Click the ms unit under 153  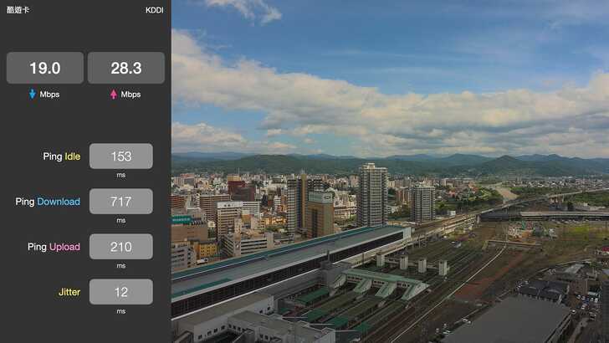tap(121, 175)
